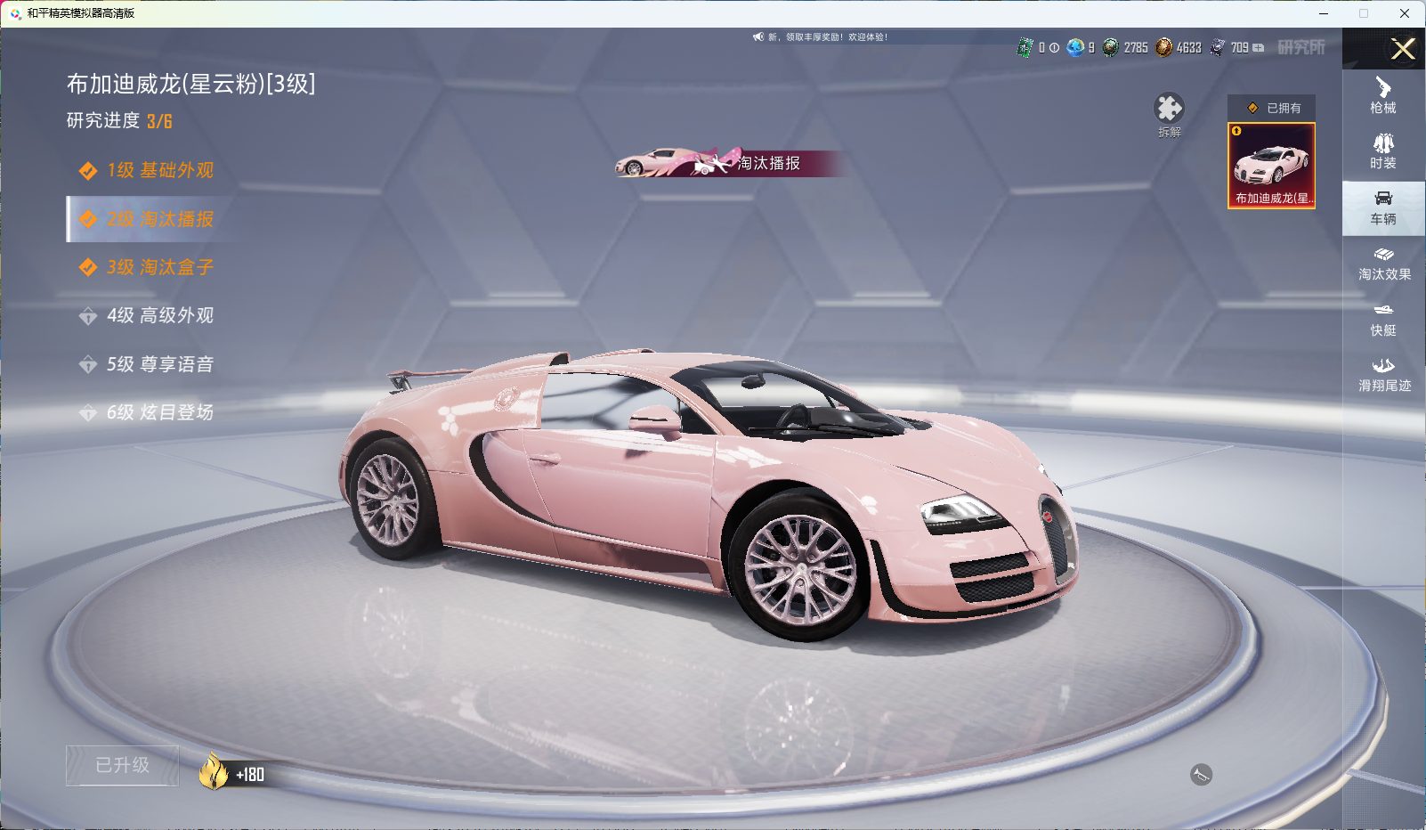Select locked level 6级 炫目登场
Screen dimensions: 1426x830
pyautogui.click(x=160, y=412)
